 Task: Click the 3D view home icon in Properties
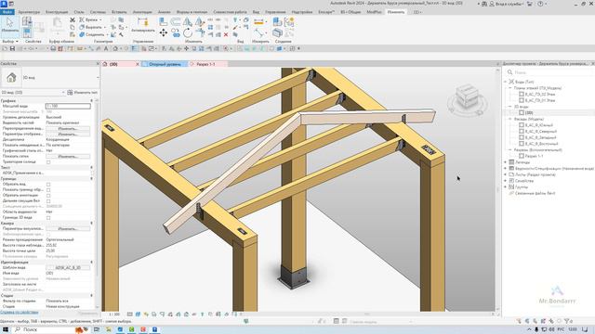click(11, 78)
